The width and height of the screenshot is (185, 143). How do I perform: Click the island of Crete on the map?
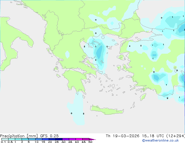[x=107, y=110]
